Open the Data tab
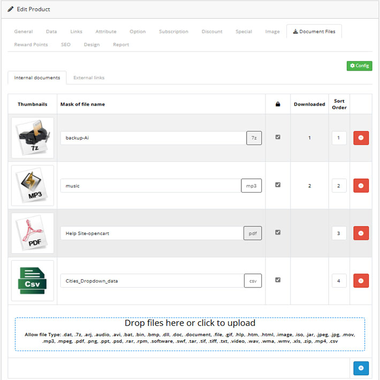 (x=51, y=32)
